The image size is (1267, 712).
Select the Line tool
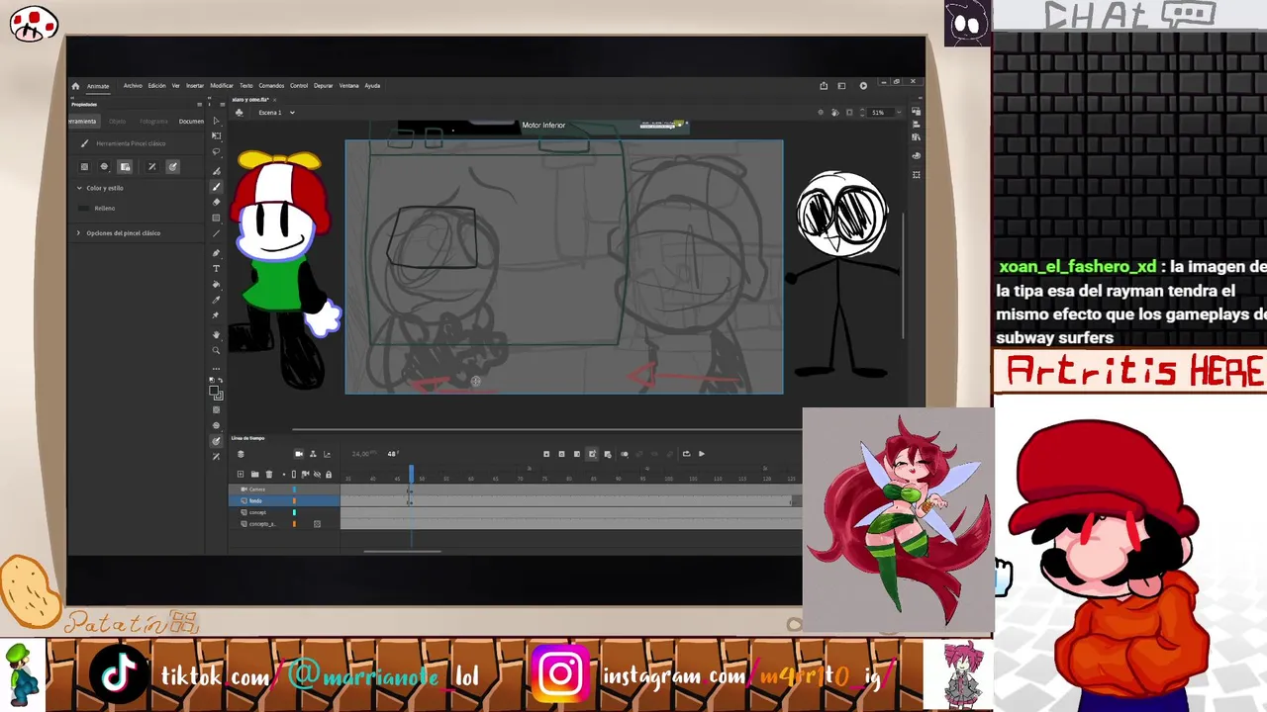point(216,233)
